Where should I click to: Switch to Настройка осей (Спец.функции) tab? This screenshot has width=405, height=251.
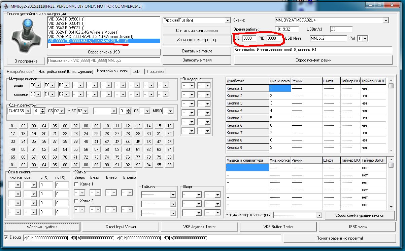[66, 72]
